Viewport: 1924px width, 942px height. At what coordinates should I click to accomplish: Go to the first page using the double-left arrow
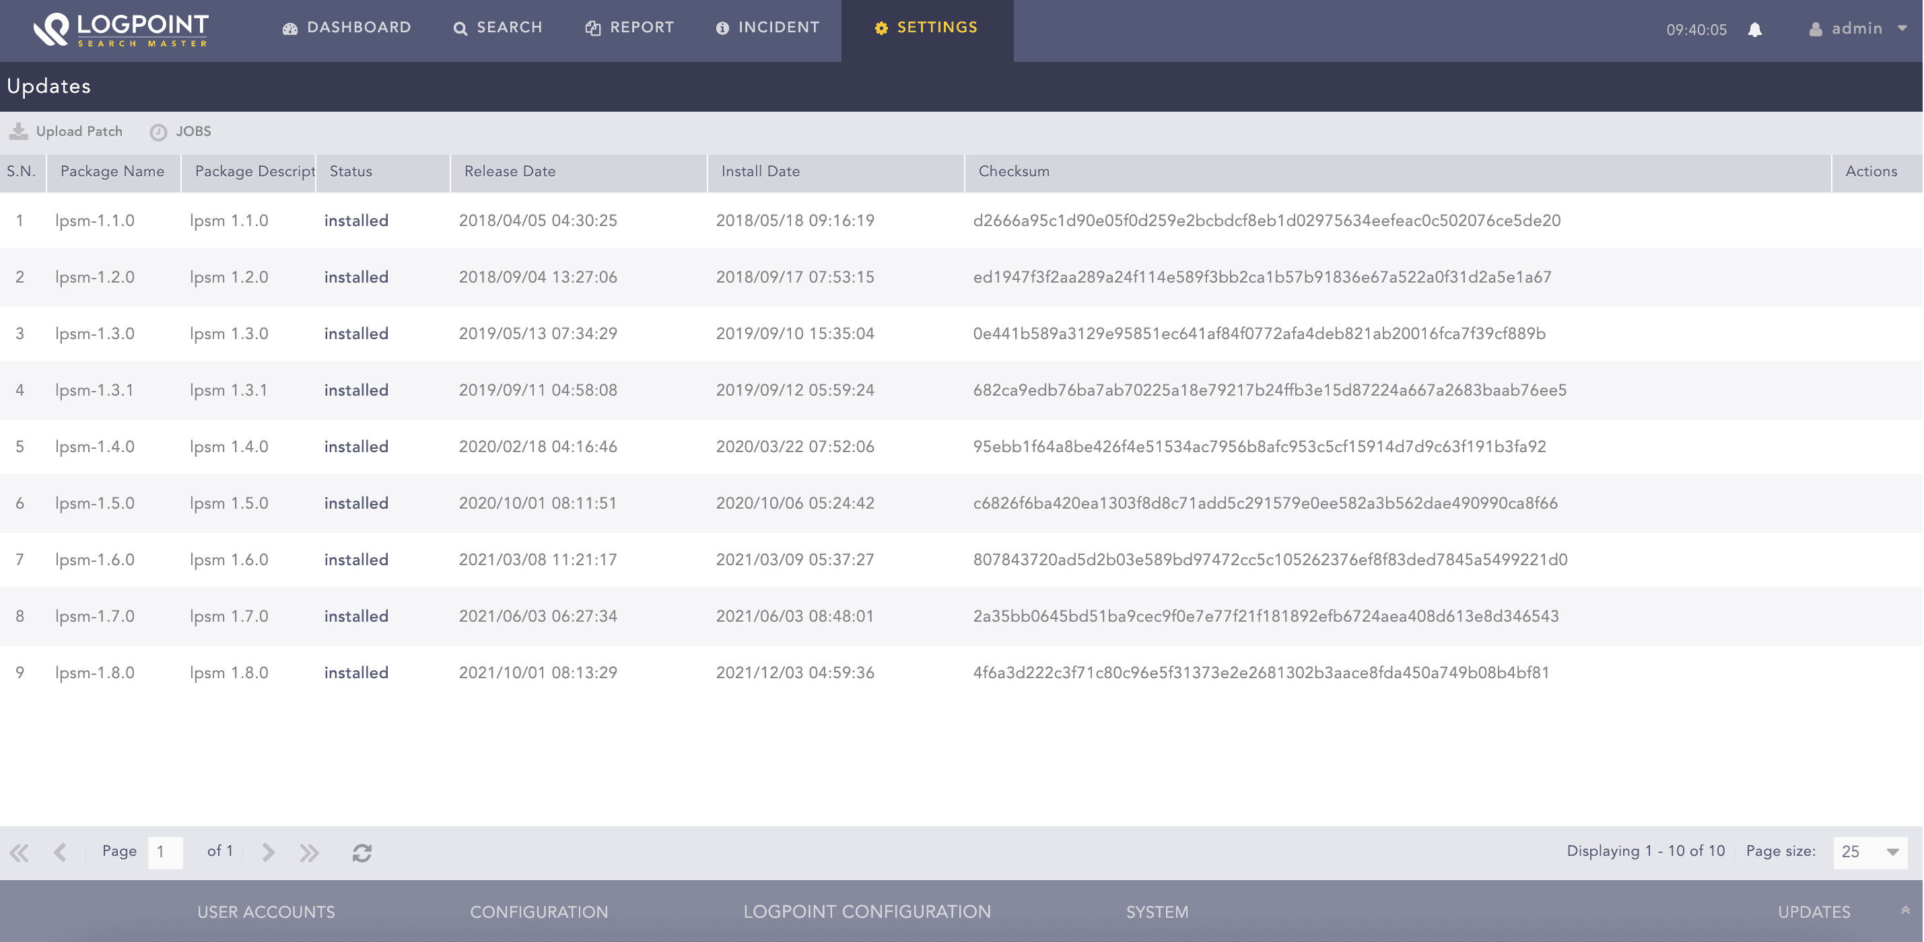point(20,853)
